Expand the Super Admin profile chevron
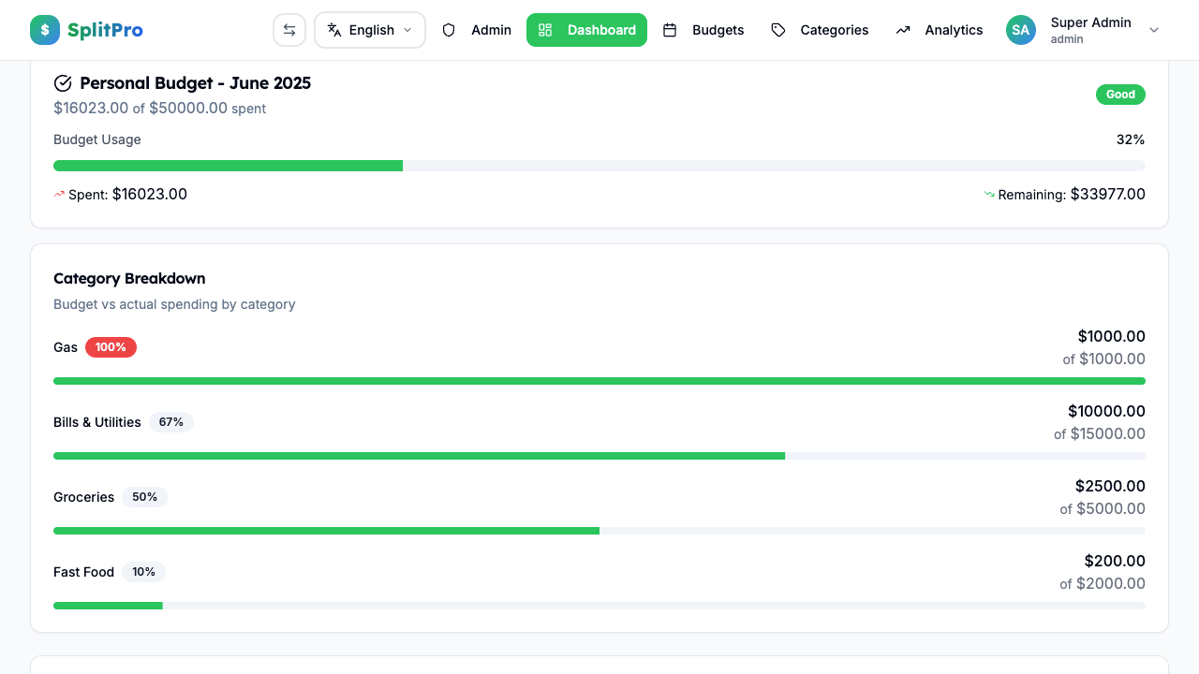This screenshot has height=674, width=1199. coord(1154,30)
